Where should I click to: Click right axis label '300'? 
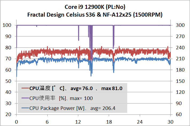[x=180, y=25]
